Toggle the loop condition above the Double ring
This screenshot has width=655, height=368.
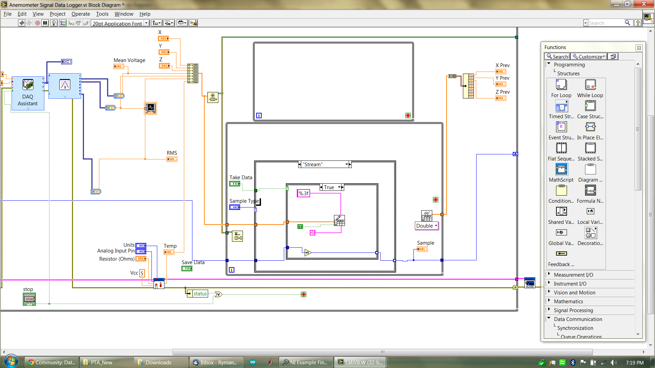(x=436, y=200)
